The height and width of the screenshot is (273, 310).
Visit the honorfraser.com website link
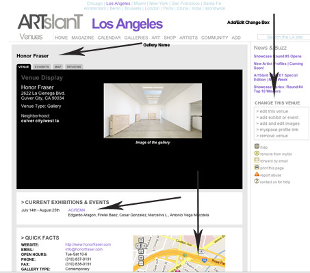[88, 244]
